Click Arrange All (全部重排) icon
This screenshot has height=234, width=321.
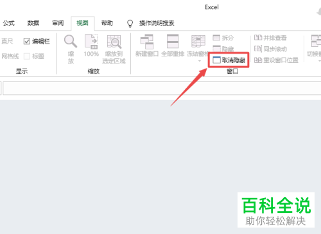[x=173, y=41]
